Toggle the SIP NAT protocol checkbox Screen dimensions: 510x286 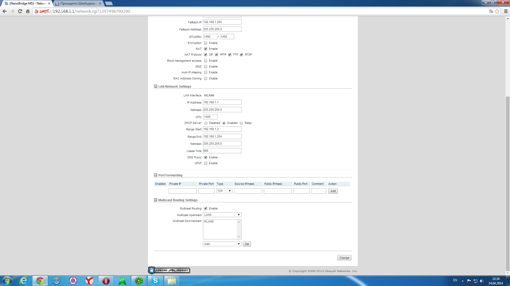[206, 55]
